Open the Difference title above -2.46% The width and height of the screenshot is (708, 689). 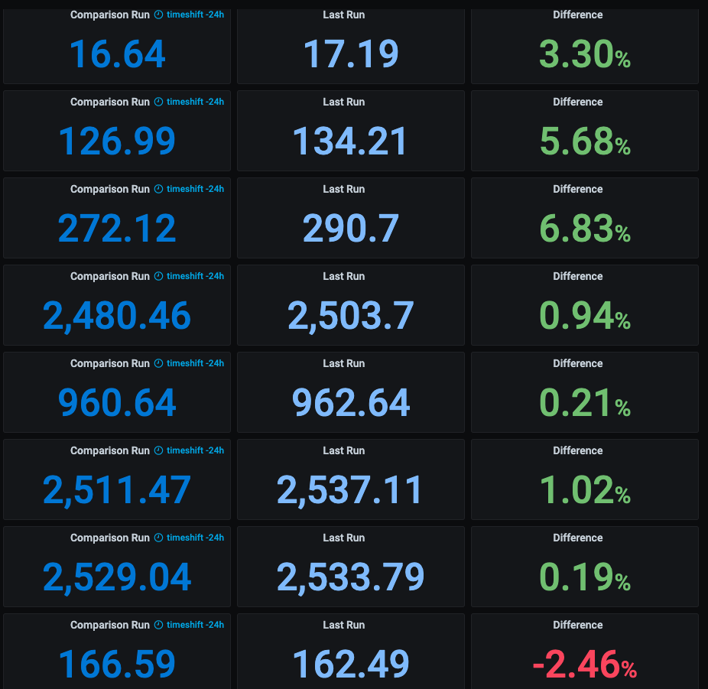[577, 625]
